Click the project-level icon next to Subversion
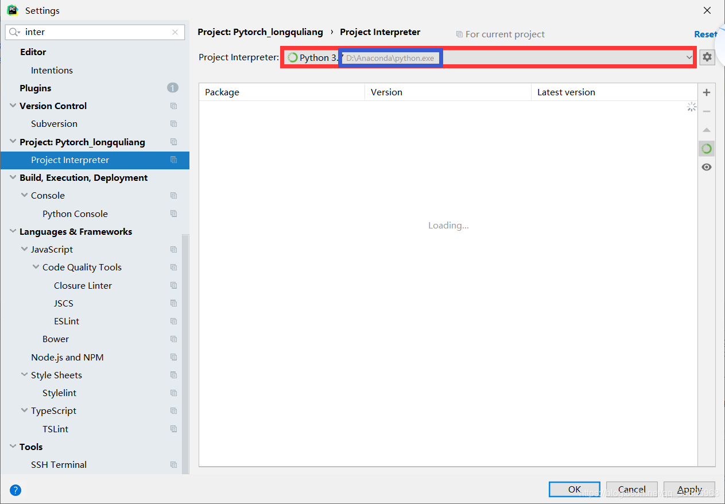This screenshot has width=725, height=504. pos(173,124)
